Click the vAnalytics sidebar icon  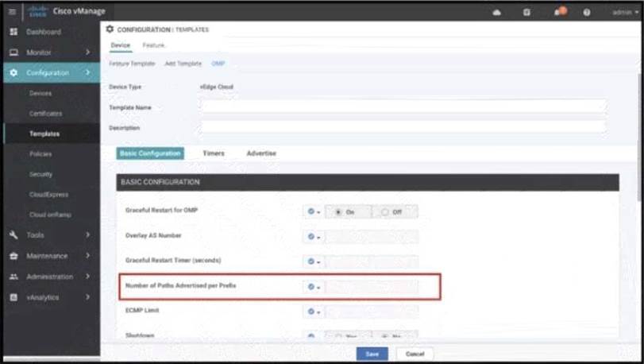[x=13, y=297]
